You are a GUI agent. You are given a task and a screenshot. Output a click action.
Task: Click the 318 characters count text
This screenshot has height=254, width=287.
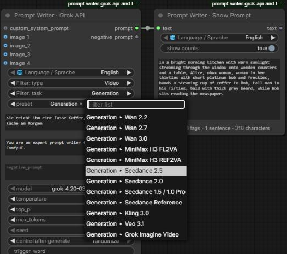click(252, 128)
